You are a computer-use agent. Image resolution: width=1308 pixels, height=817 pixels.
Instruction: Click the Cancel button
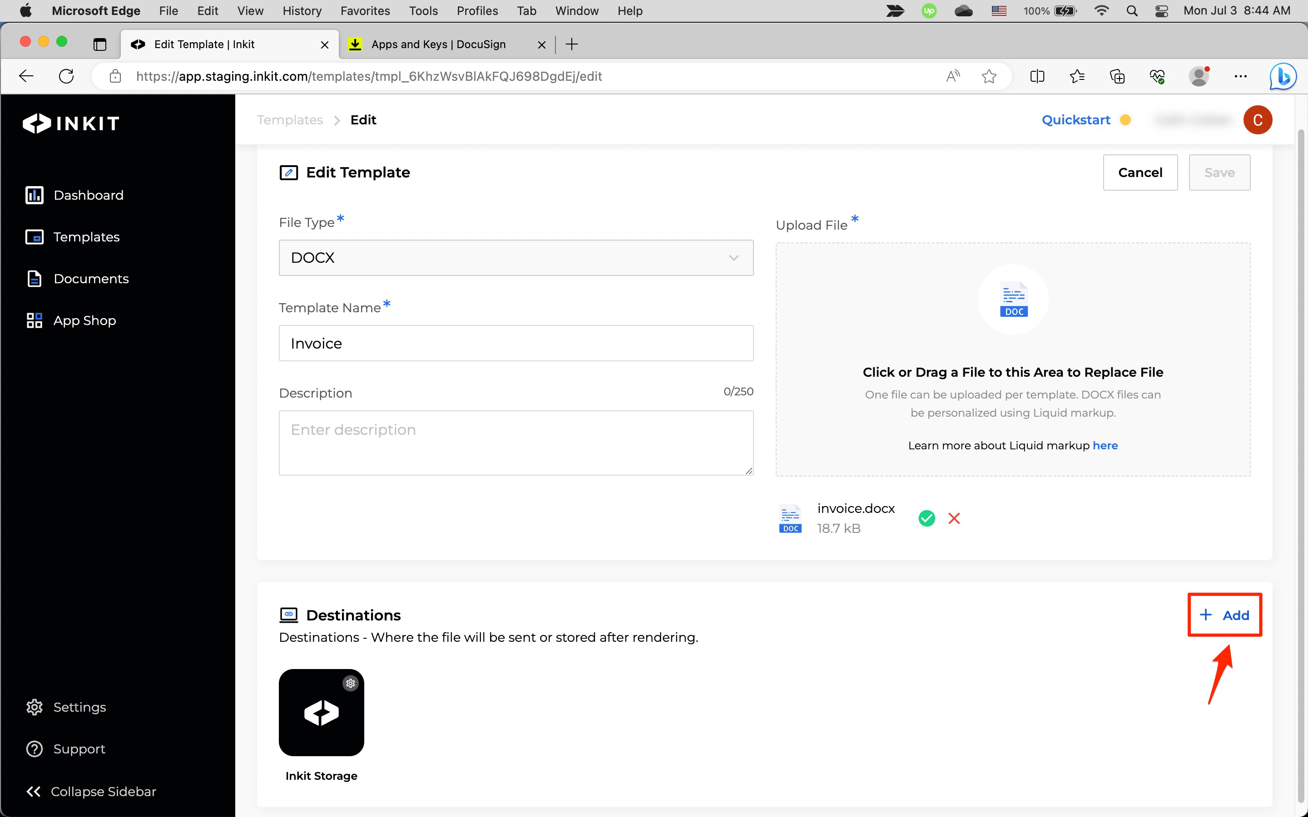[1140, 172]
